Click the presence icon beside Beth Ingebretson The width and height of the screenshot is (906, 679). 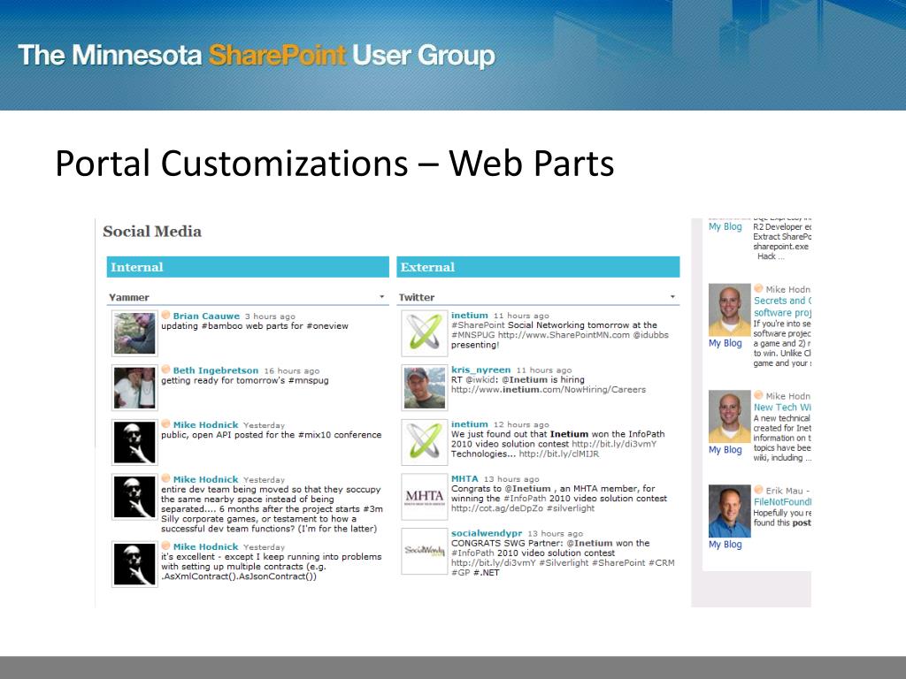tap(165, 370)
